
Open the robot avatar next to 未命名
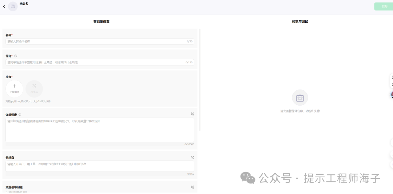pos(13,6)
